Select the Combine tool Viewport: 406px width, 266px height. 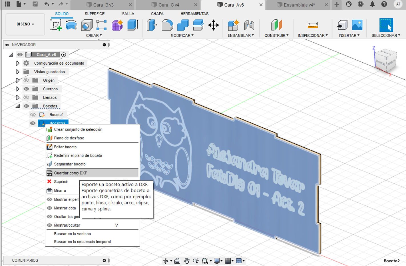[183, 25]
